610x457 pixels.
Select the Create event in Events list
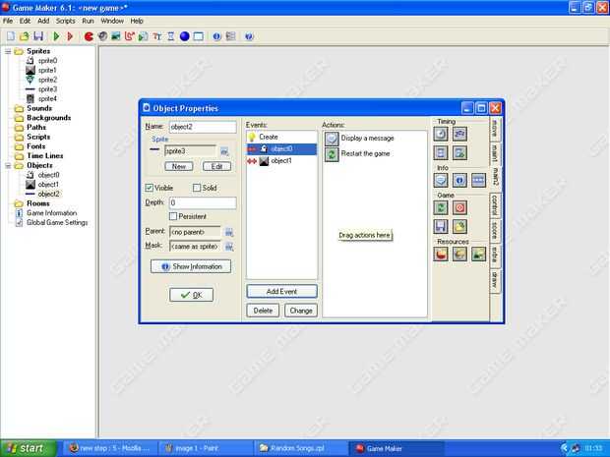pyautogui.click(x=282, y=138)
